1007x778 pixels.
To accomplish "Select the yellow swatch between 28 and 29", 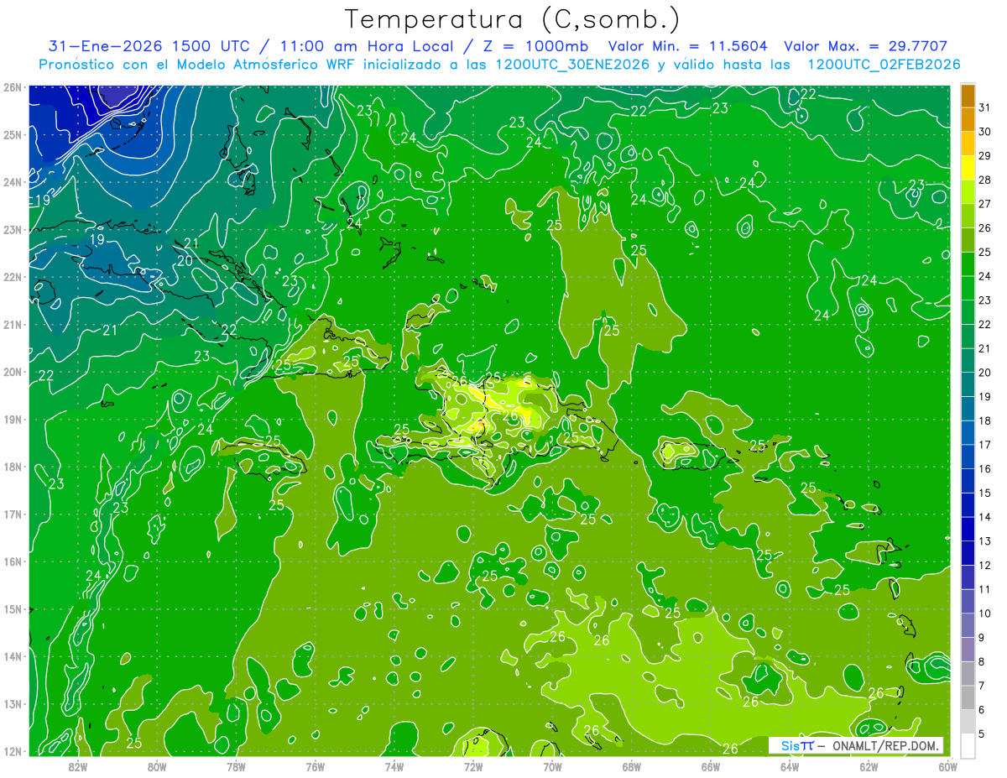I will pyautogui.click(x=968, y=167).
